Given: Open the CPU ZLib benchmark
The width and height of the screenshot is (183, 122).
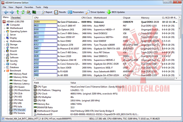Looking at the screenshot, I should tap(18, 93).
